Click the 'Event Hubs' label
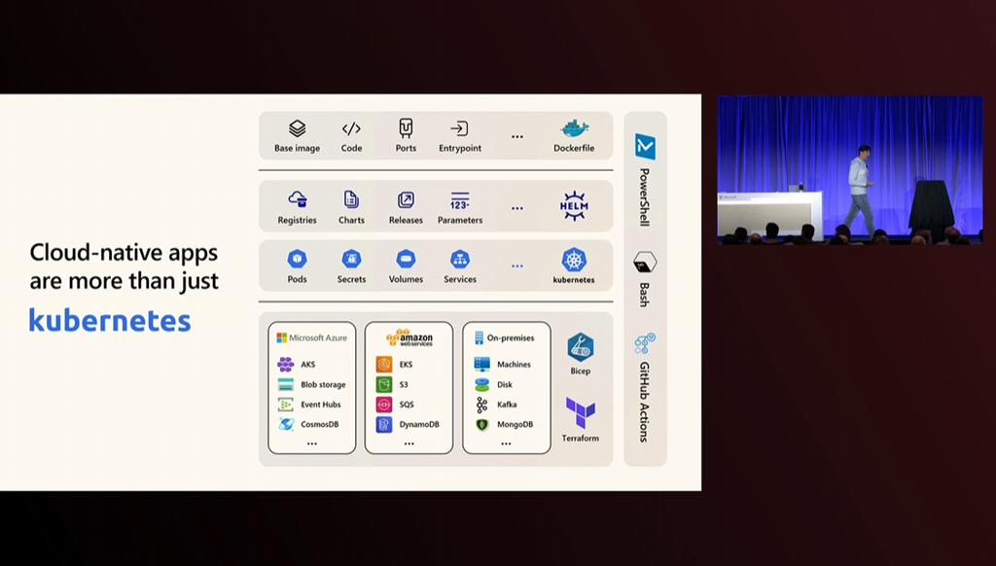 321,404
